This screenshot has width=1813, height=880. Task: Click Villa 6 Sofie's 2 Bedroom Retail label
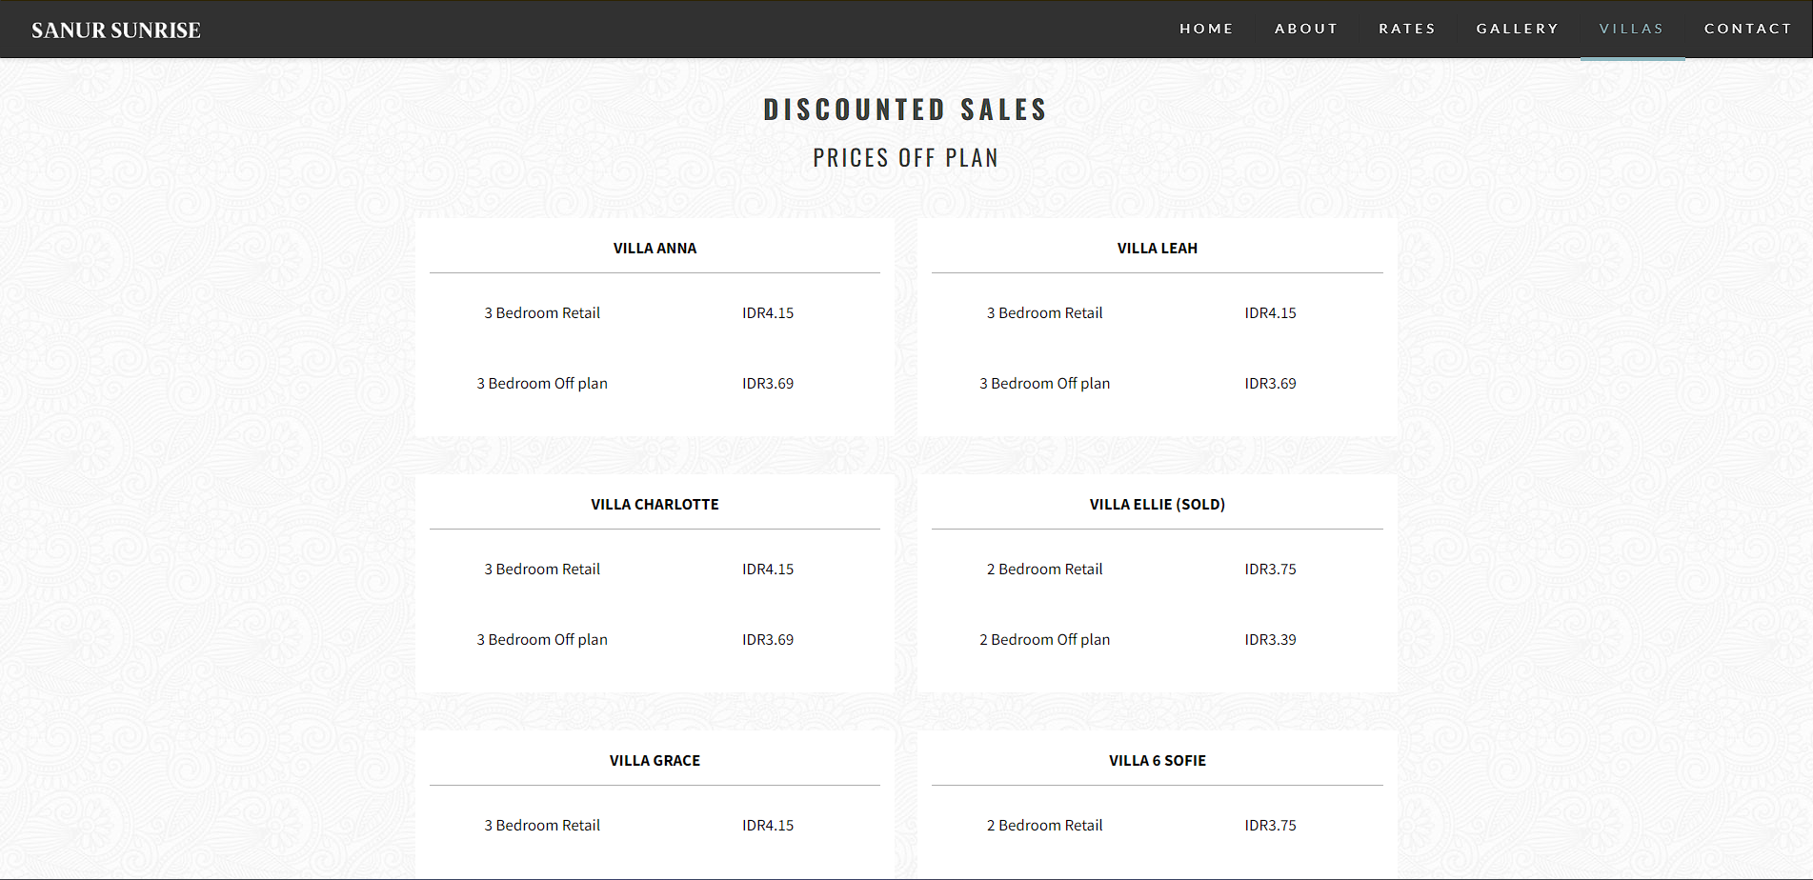coord(1044,826)
